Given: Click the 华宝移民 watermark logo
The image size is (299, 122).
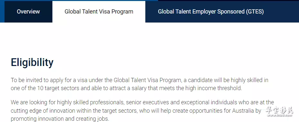Looking at the screenshot, I should (279, 110).
